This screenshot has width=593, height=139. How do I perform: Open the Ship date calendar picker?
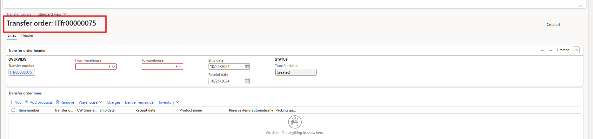(x=247, y=67)
